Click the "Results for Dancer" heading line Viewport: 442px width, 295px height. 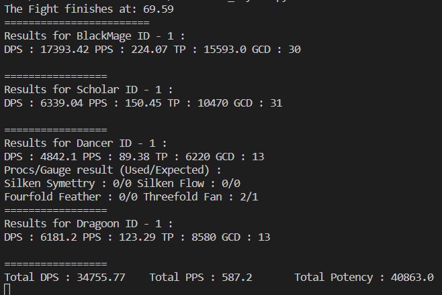tap(85, 143)
